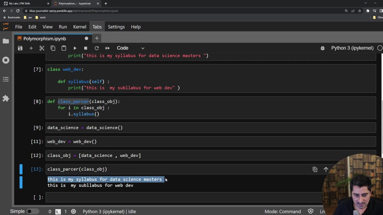Click the kernel status circle indicator
This screenshot has height=215, width=383.
coord(380,48)
